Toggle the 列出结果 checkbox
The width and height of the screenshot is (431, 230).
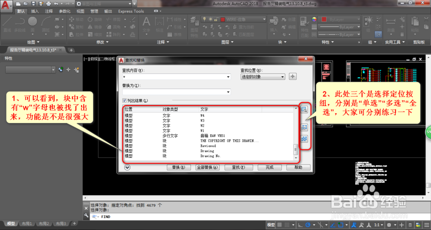(x=125, y=101)
